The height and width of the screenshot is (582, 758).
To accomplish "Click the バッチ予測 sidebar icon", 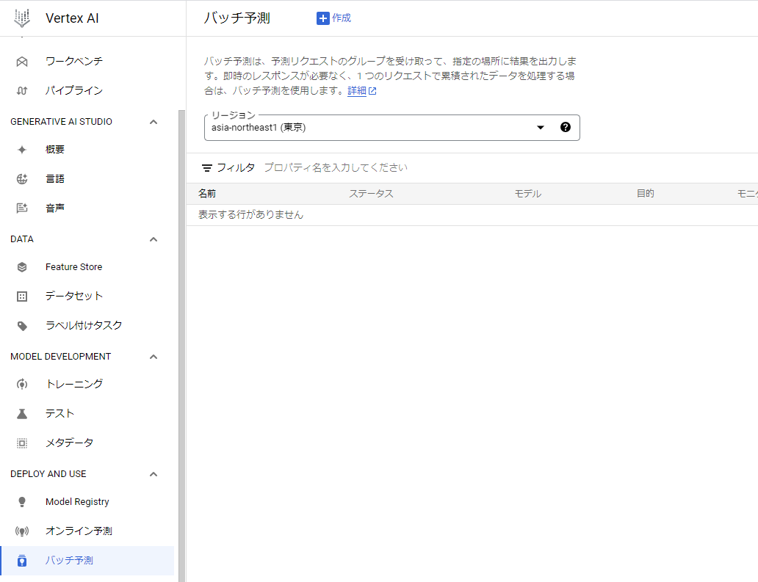I will [x=22, y=561].
